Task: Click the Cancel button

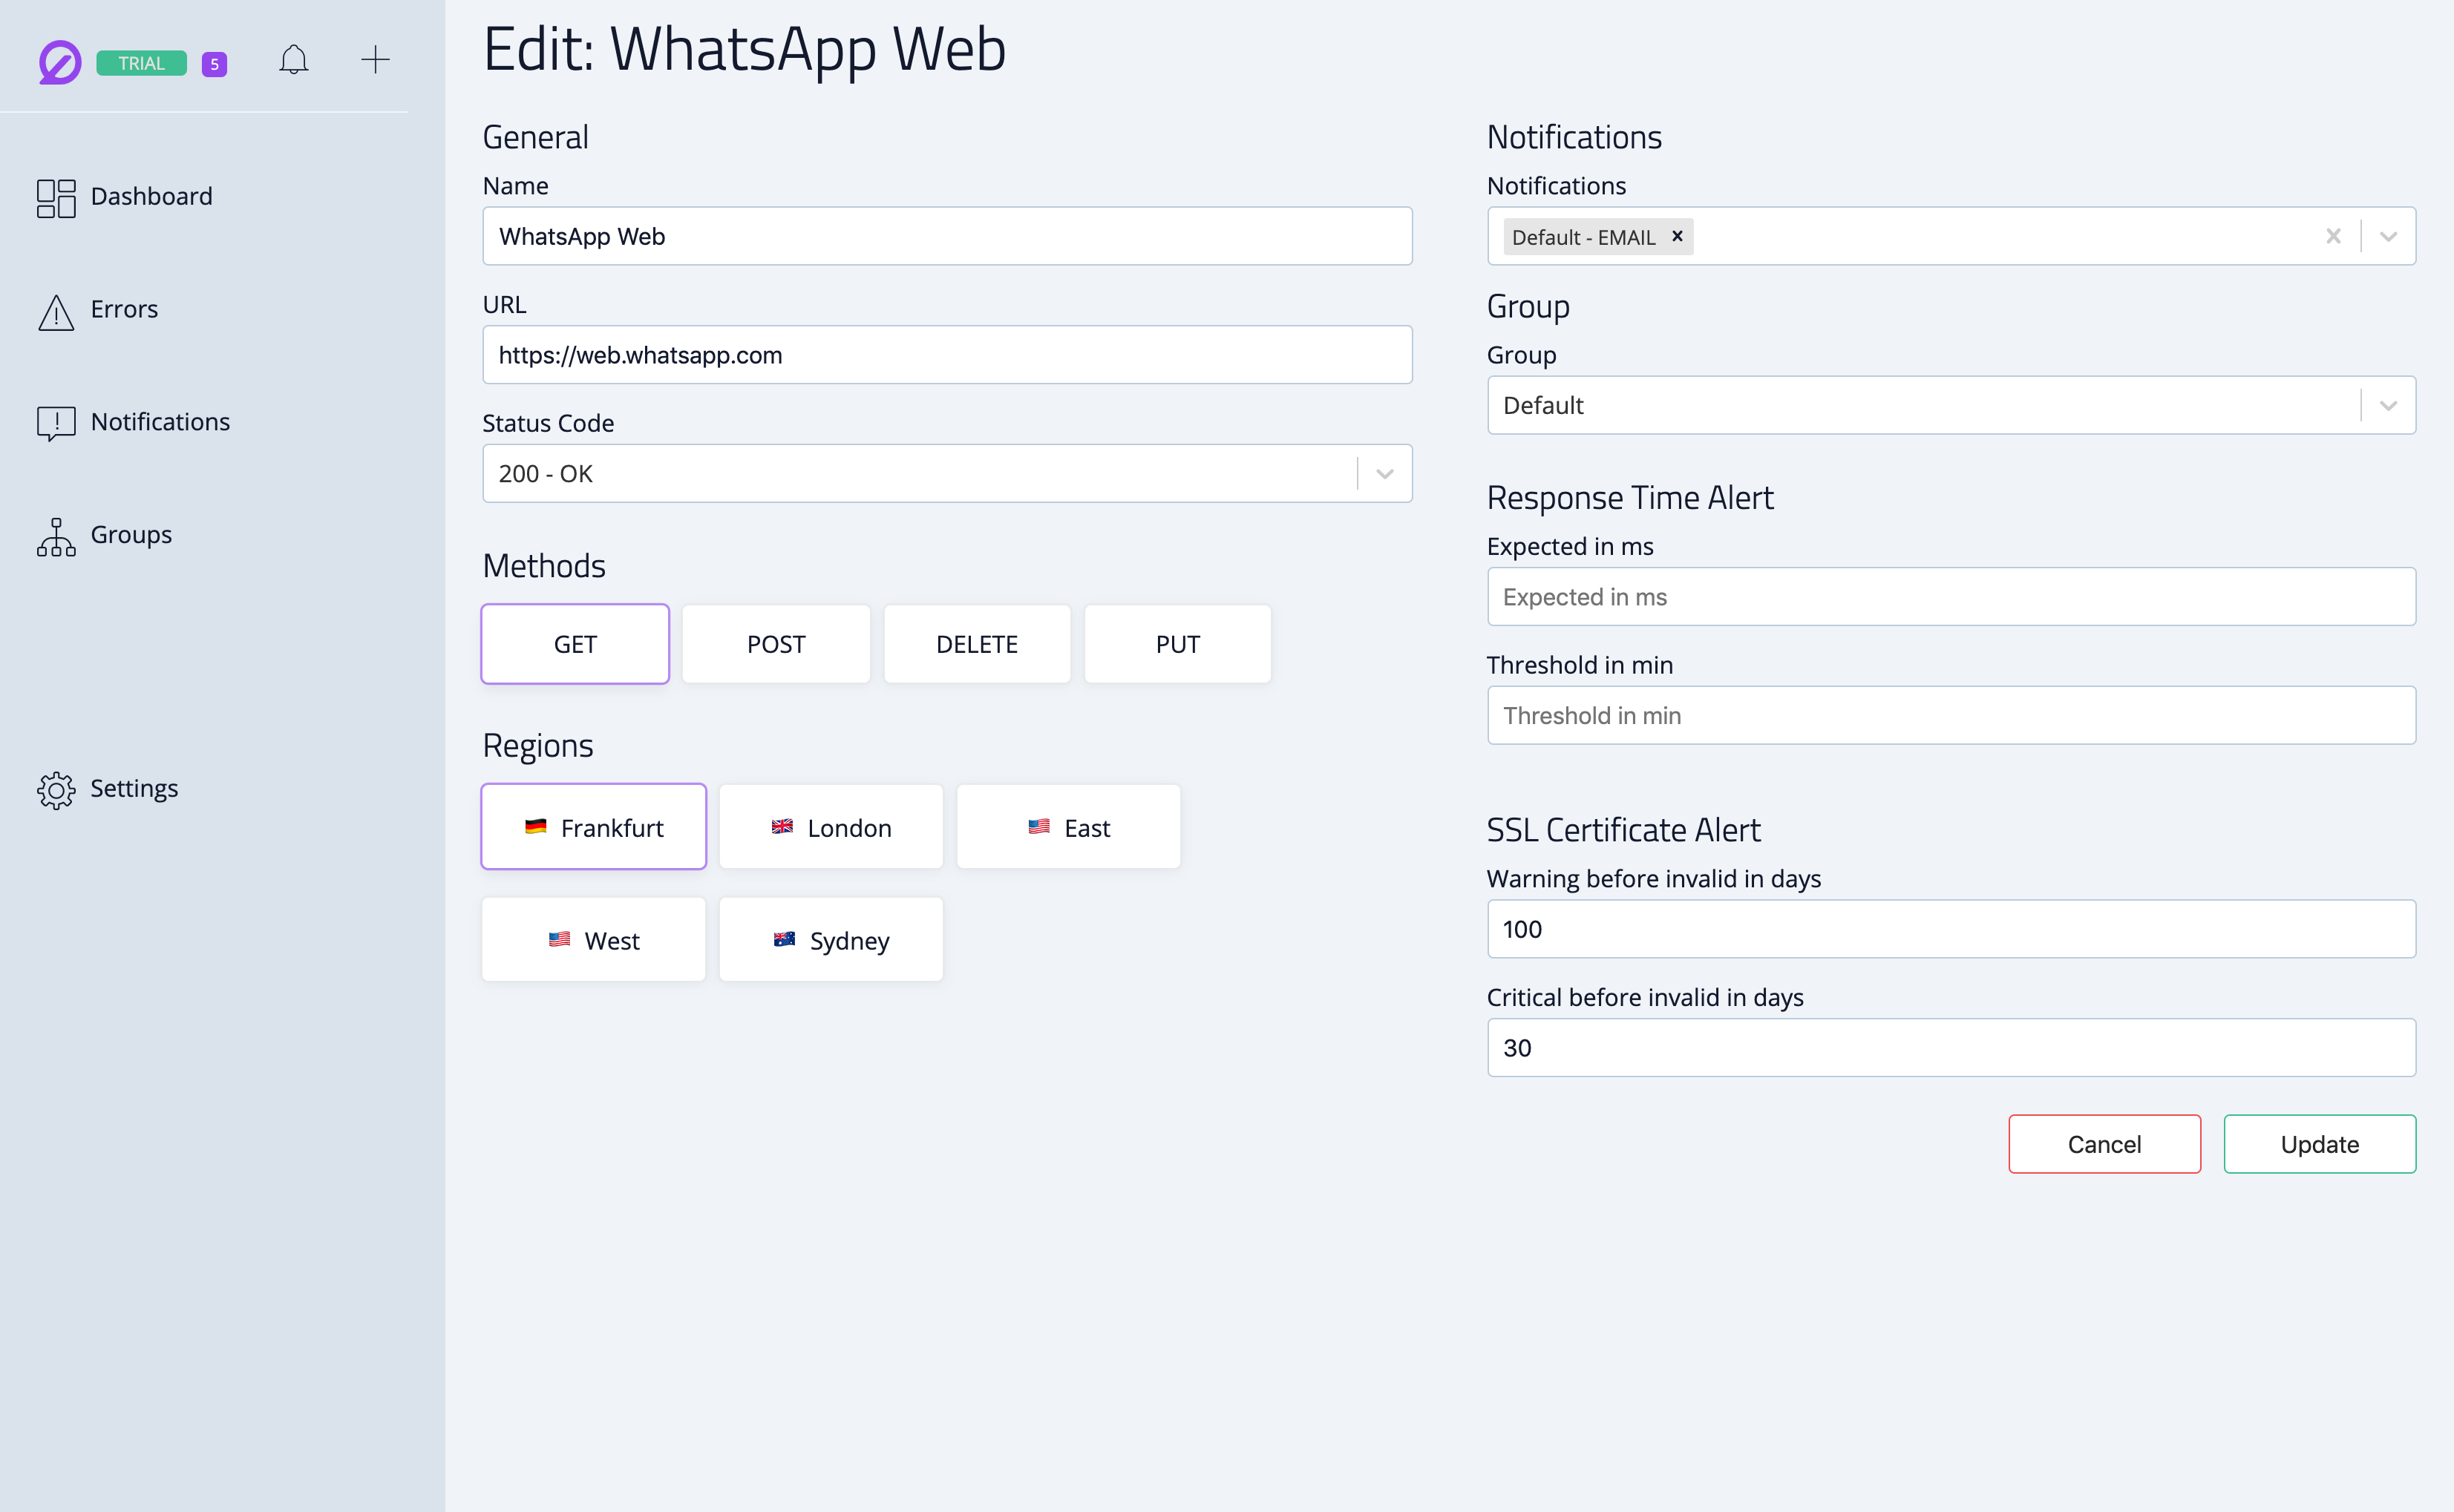Action: [x=2104, y=1144]
